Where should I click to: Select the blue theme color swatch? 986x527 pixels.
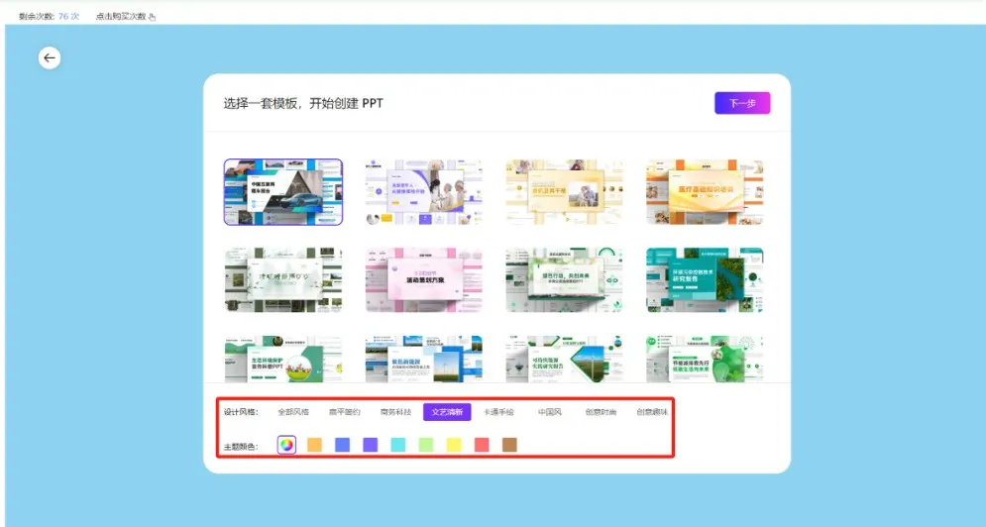coord(343,446)
